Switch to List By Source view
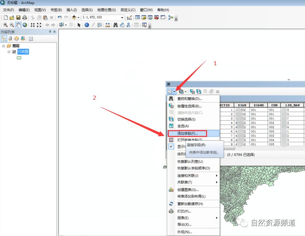The width and height of the screenshot is (305, 236). [x=10, y=39]
